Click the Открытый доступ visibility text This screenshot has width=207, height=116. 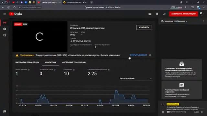[x=82, y=41]
